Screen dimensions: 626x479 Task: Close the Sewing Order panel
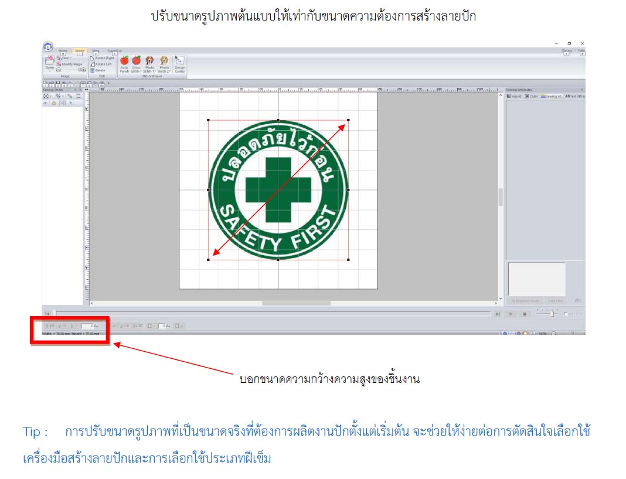point(80,90)
